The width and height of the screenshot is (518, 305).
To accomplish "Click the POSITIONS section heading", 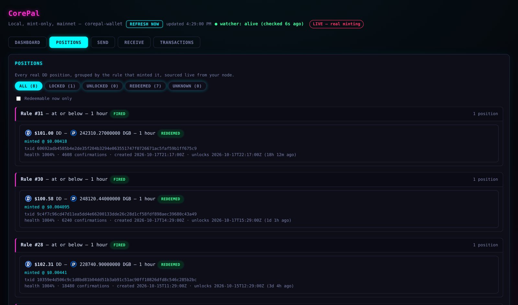I will coord(29,63).
